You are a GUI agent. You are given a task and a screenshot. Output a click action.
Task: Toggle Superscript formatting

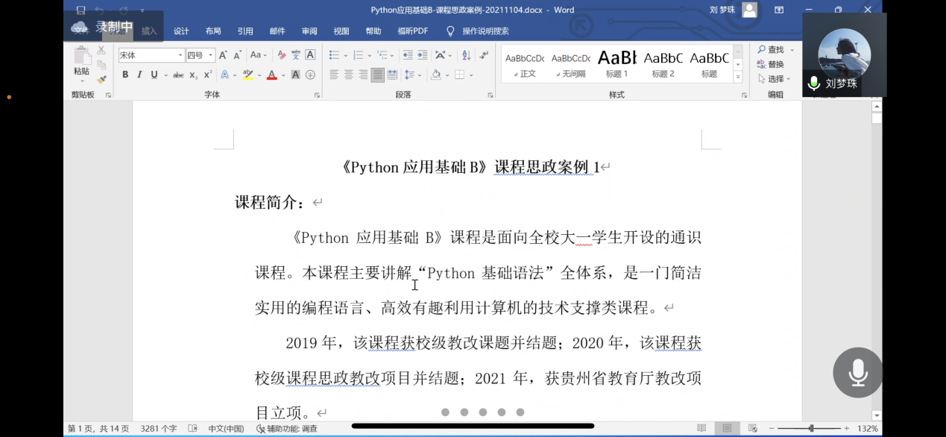(208, 75)
